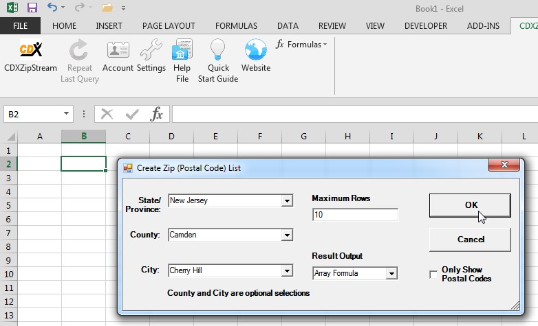This screenshot has height=326, width=538.
Task: Switch to the DATA tab
Action: pyautogui.click(x=288, y=25)
